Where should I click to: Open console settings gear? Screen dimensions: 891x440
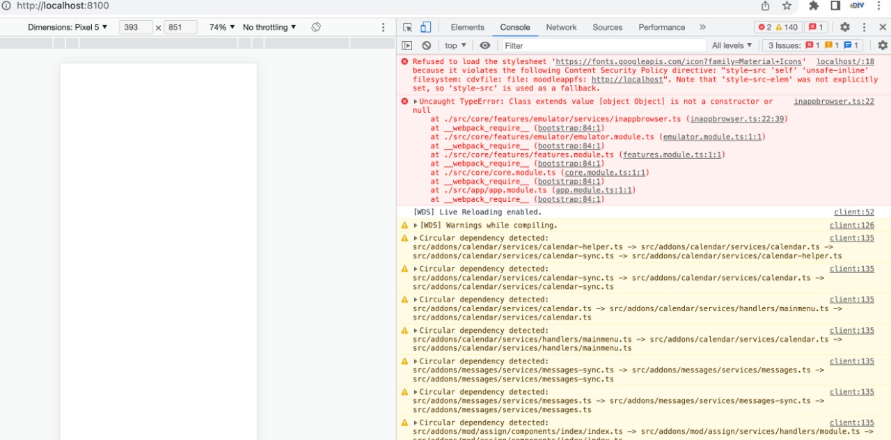pos(883,45)
